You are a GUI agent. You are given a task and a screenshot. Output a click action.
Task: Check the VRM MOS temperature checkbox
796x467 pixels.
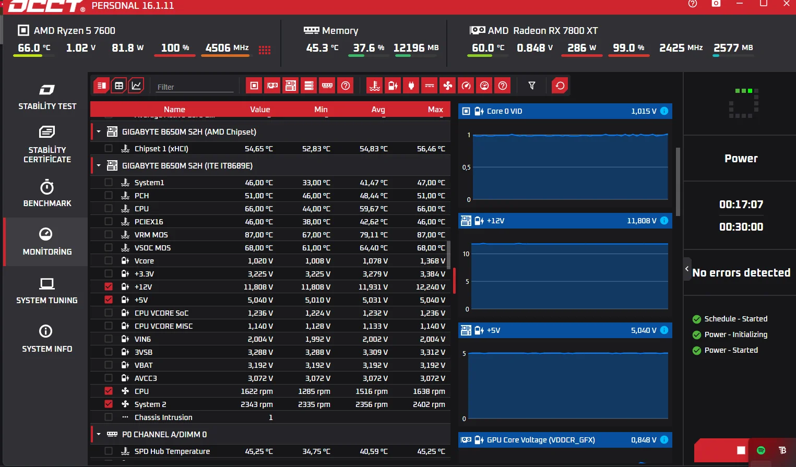click(x=109, y=234)
